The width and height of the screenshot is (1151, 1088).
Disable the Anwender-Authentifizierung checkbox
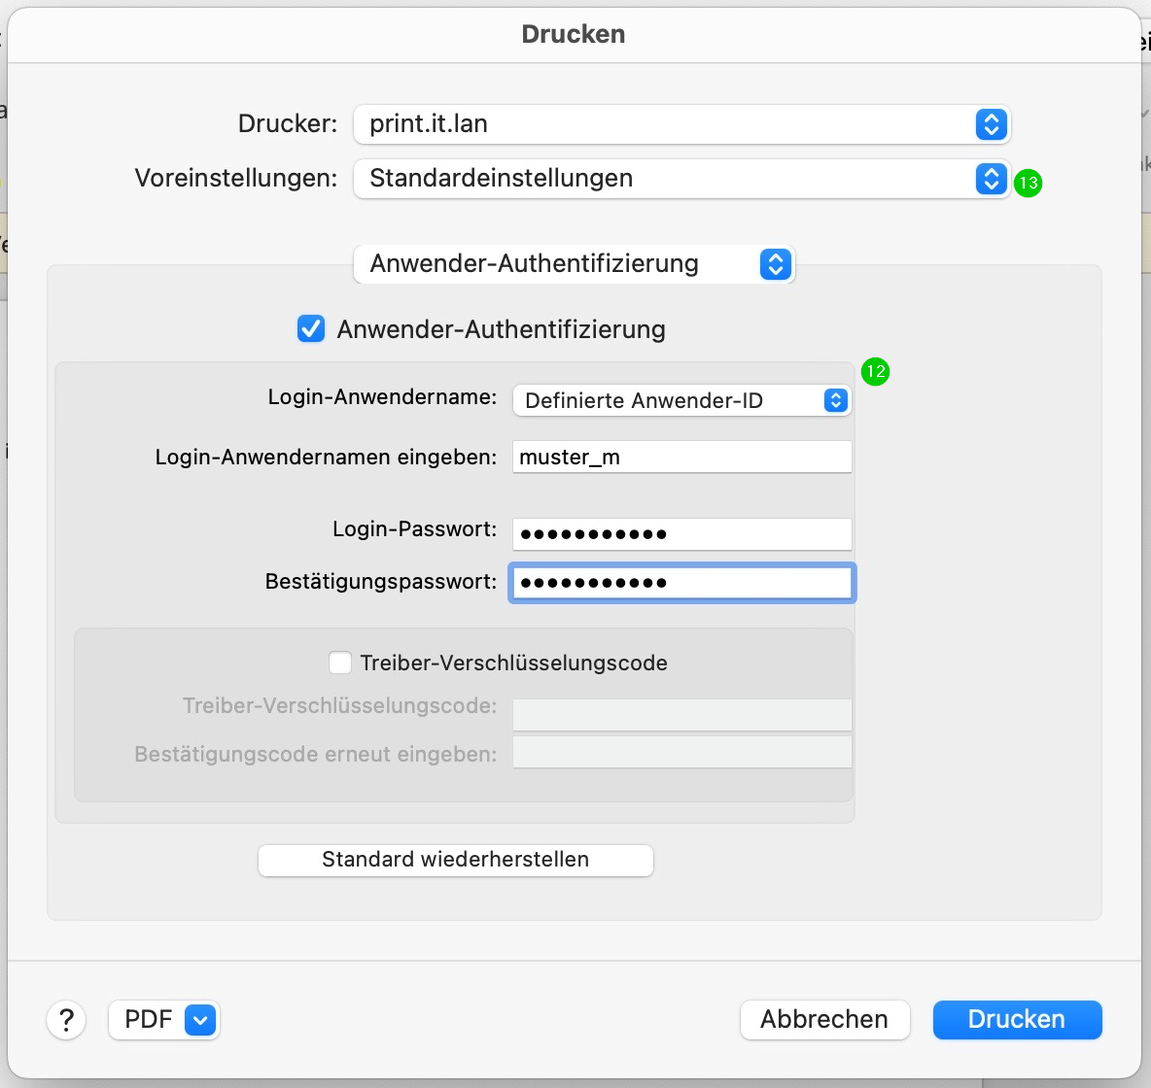[311, 329]
